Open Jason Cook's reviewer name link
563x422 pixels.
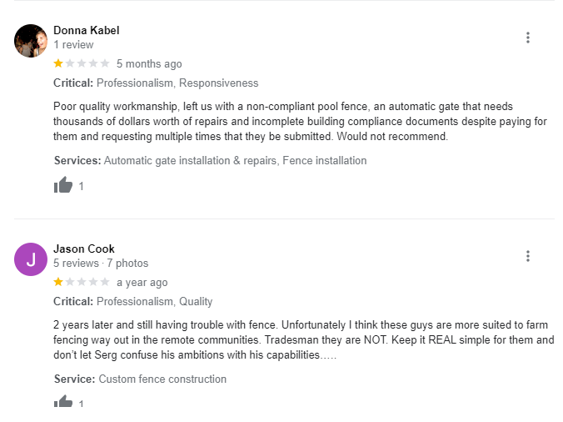(83, 249)
